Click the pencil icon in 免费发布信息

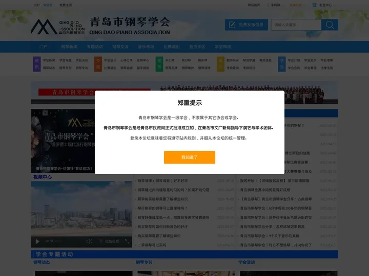coord(232,25)
